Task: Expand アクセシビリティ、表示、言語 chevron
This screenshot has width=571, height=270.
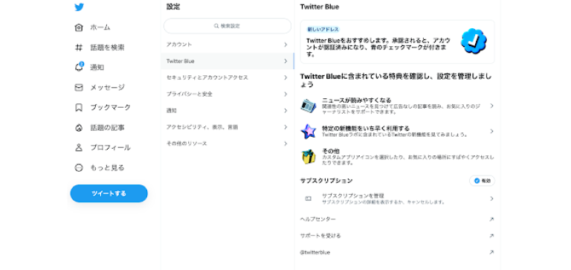Action: 285,127
